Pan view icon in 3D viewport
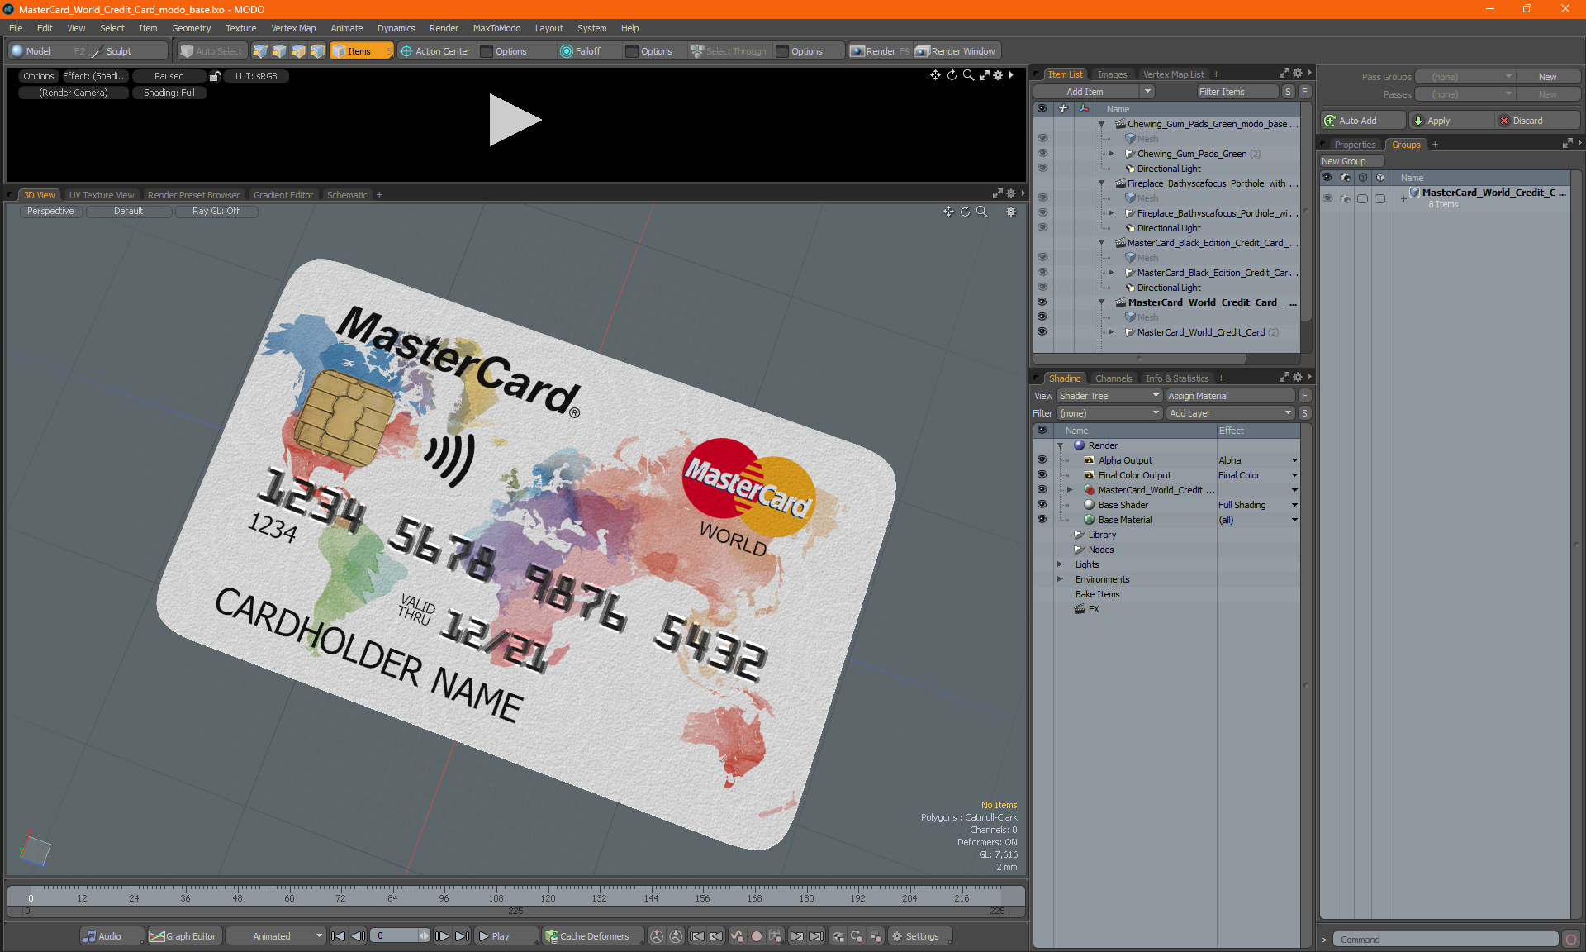This screenshot has height=952, width=1586. pyautogui.click(x=948, y=212)
